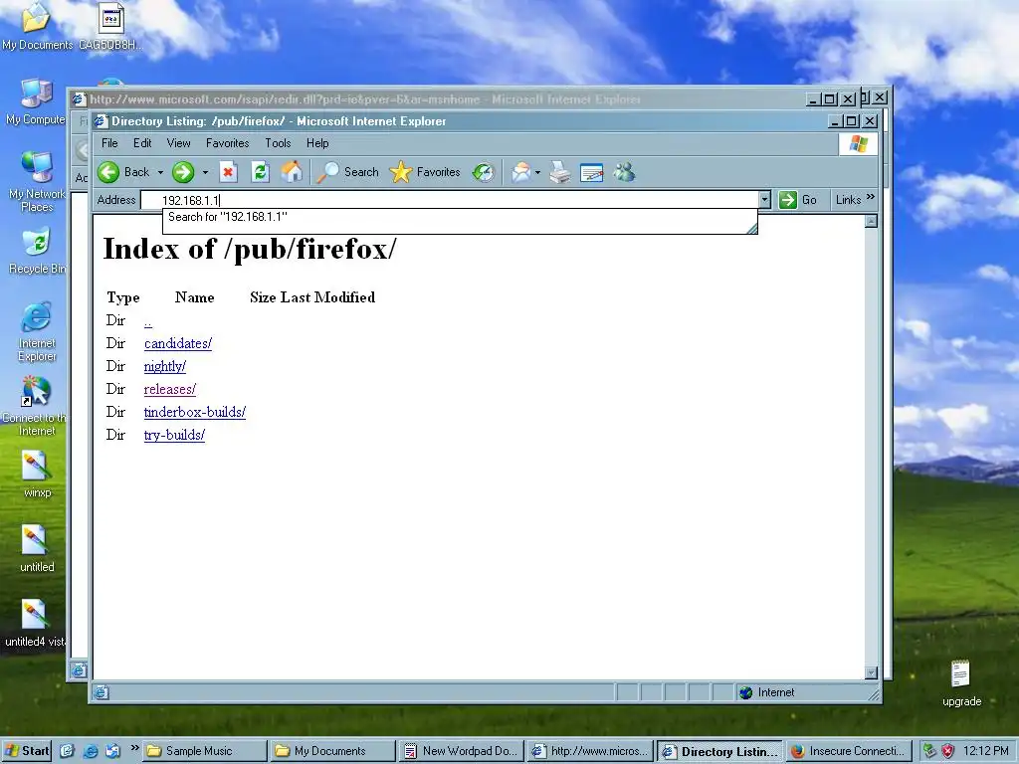Open the releases/ directory link
1019x764 pixels.
click(x=169, y=389)
